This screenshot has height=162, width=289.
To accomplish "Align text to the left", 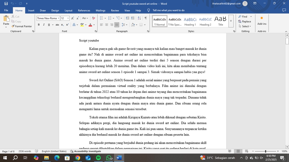I will (101, 25).
